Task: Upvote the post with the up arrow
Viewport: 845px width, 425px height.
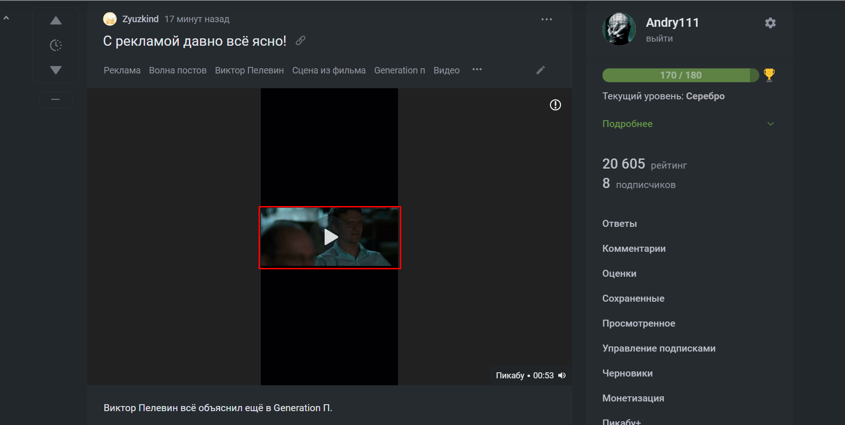Action: click(56, 20)
